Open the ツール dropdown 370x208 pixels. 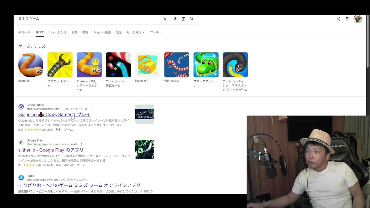click(156, 32)
